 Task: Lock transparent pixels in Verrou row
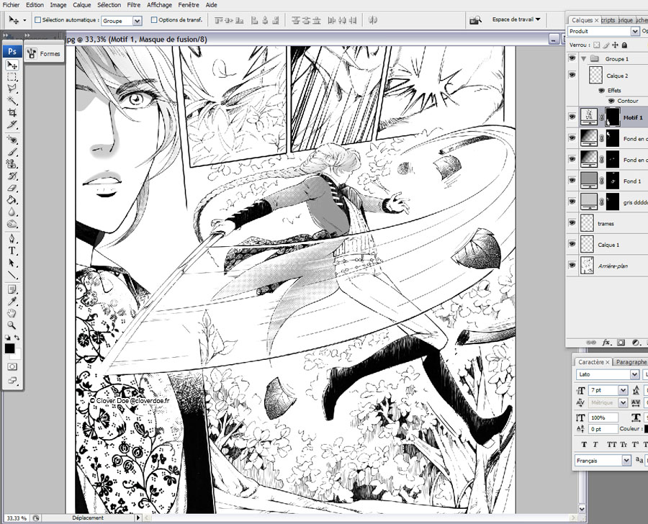(596, 45)
